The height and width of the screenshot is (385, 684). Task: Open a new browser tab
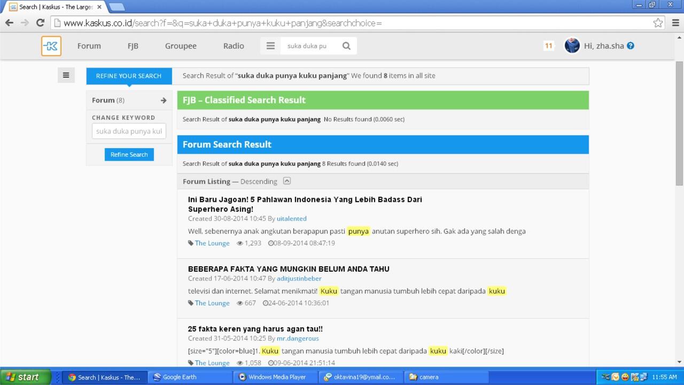click(x=116, y=7)
